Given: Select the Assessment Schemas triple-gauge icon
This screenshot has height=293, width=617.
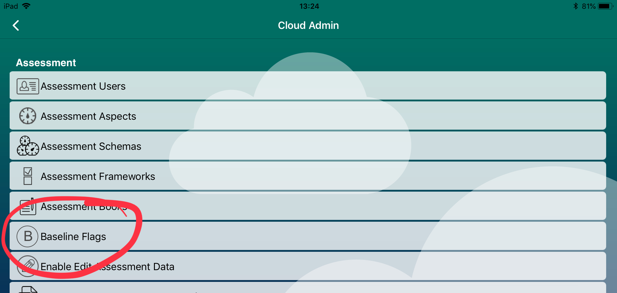Looking at the screenshot, I should click(x=28, y=146).
